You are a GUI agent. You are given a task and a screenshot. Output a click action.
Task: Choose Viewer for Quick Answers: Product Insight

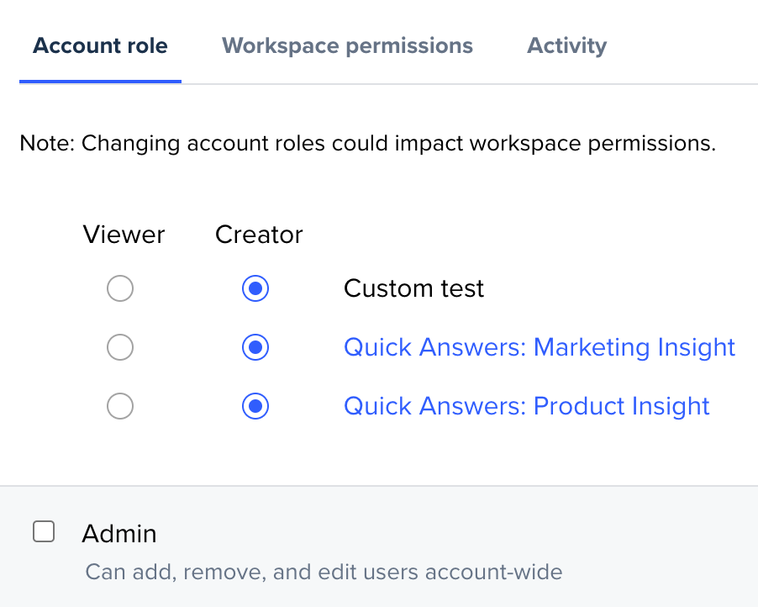(x=120, y=406)
